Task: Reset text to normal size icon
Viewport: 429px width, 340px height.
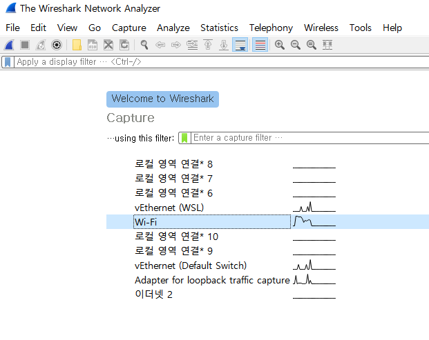Action: point(312,45)
